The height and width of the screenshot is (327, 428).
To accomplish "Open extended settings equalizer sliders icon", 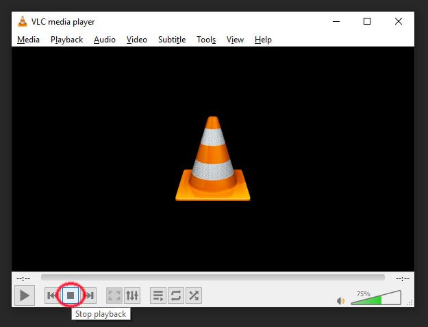I will pos(132,296).
